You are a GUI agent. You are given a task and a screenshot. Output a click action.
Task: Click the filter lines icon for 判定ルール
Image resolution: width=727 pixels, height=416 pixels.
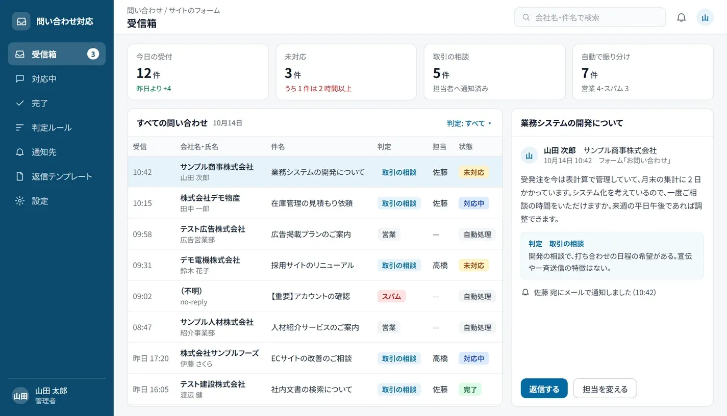pos(20,127)
